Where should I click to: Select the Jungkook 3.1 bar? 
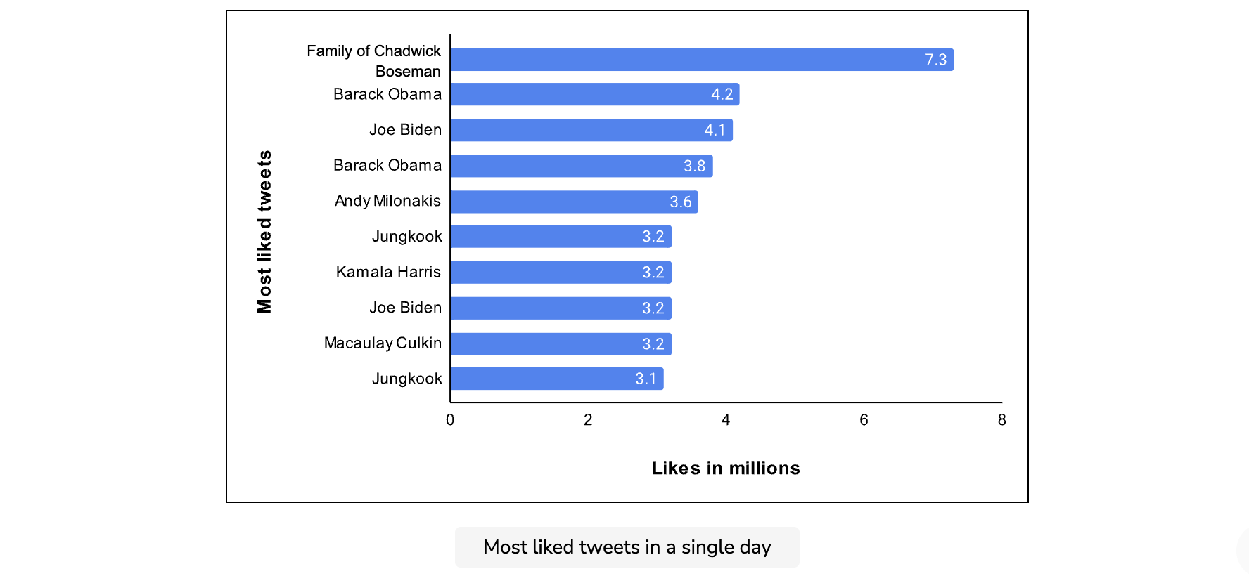pyautogui.click(x=557, y=379)
